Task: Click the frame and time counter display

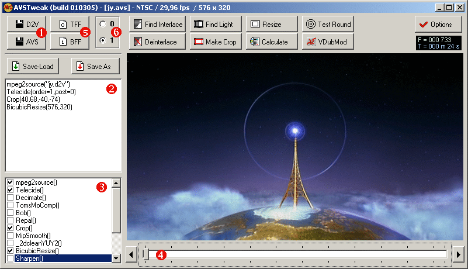Action: coord(438,43)
